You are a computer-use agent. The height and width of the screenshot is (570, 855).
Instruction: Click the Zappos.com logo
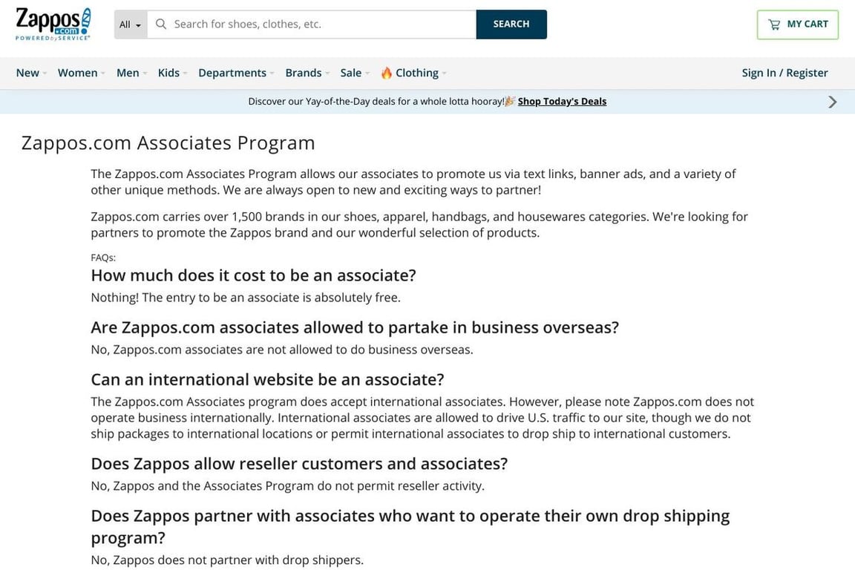(x=53, y=24)
